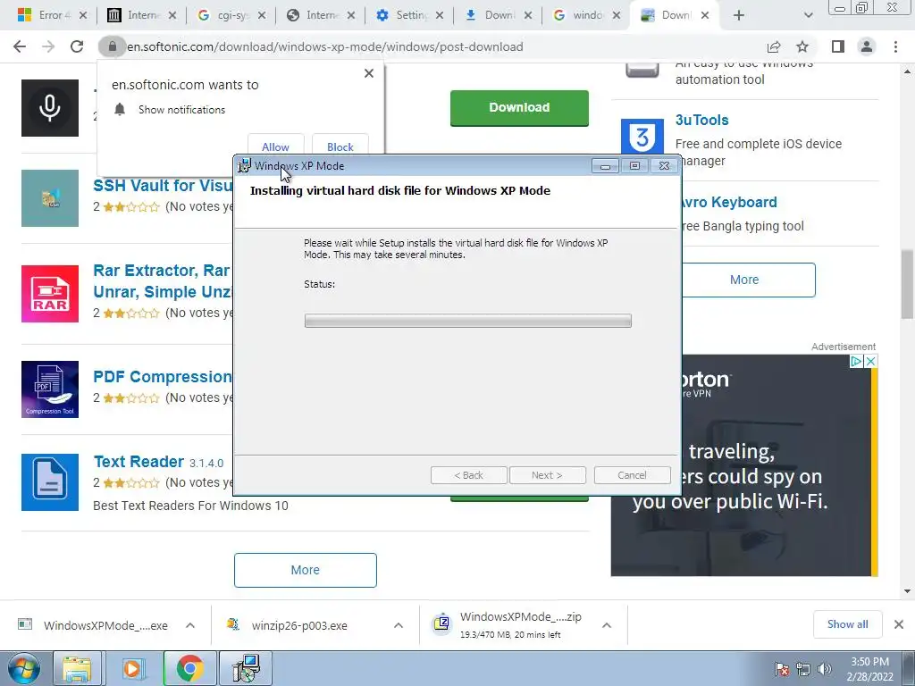This screenshot has width=915, height=686.
Task: Open Rar Extractor title link
Action: click(163, 281)
